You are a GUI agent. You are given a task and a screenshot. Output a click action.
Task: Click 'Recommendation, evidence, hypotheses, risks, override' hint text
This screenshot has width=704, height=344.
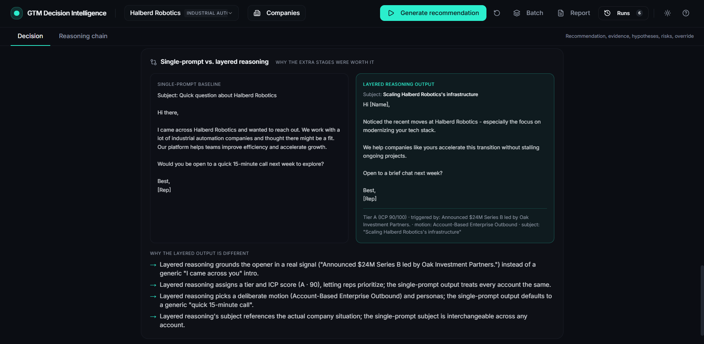630,36
